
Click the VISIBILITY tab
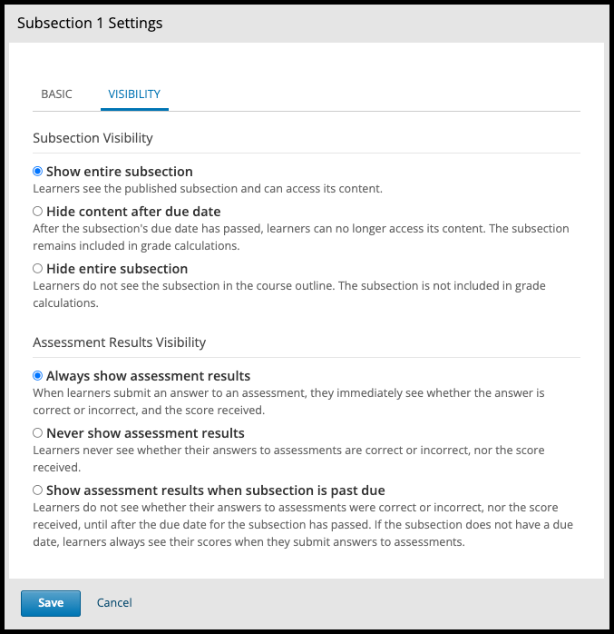point(134,94)
